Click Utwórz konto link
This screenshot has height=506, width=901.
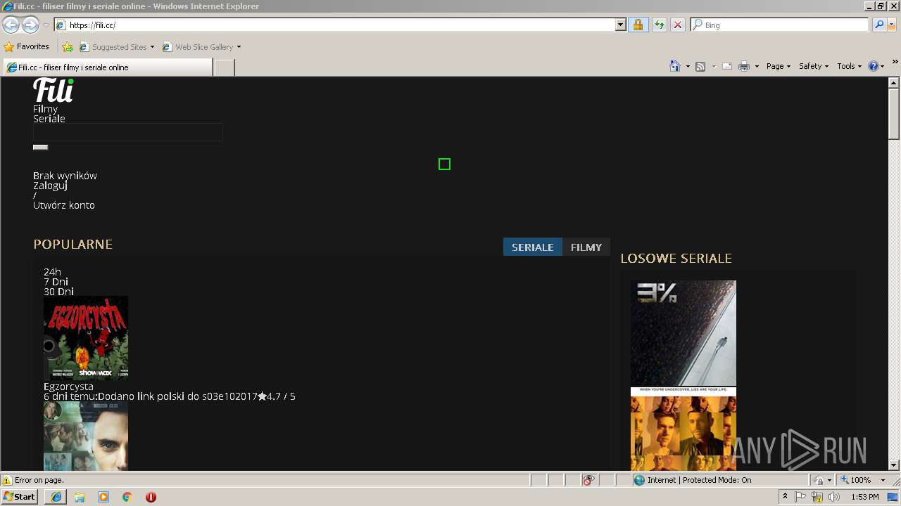(64, 205)
